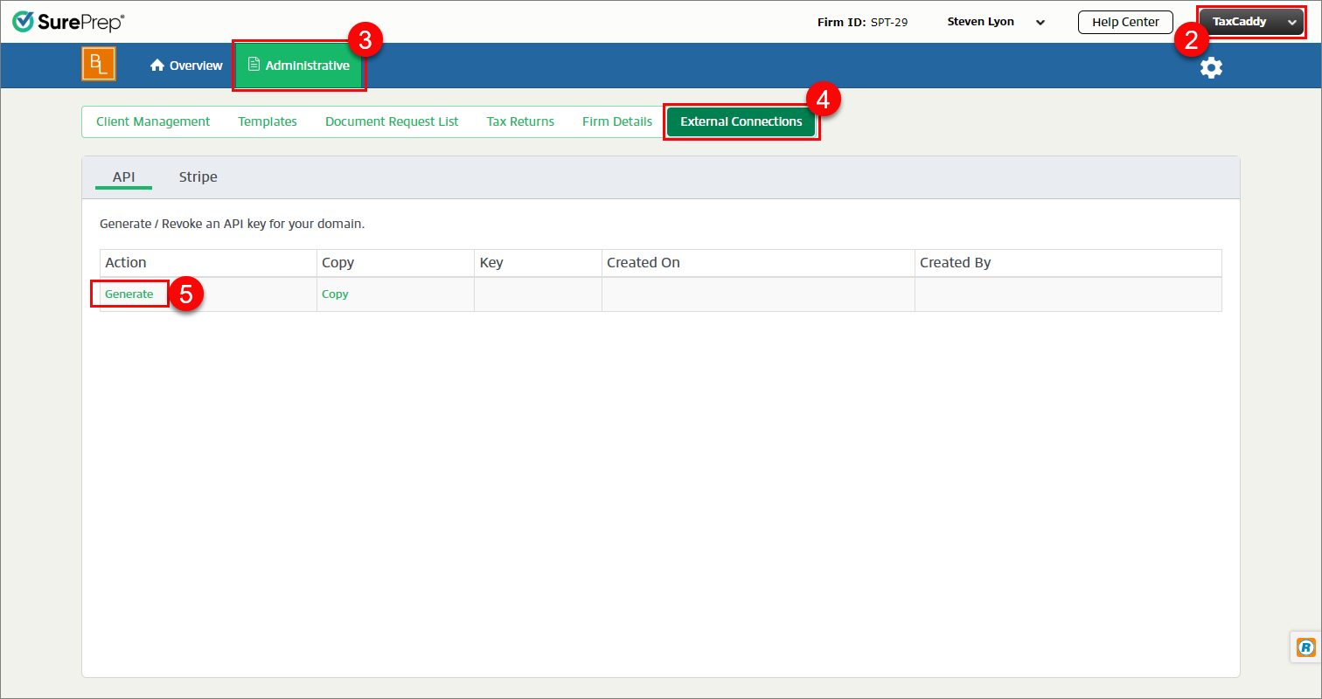Click Generate to create an API key
Image resolution: width=1322 pixels, height=699 pixels.
[x=129, y=294]
